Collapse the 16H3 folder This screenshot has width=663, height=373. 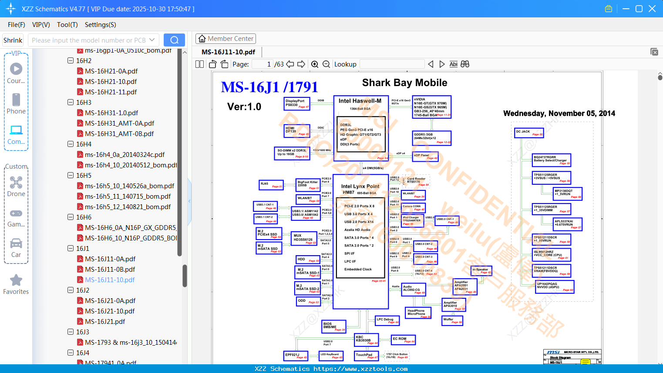pos(71,102)
